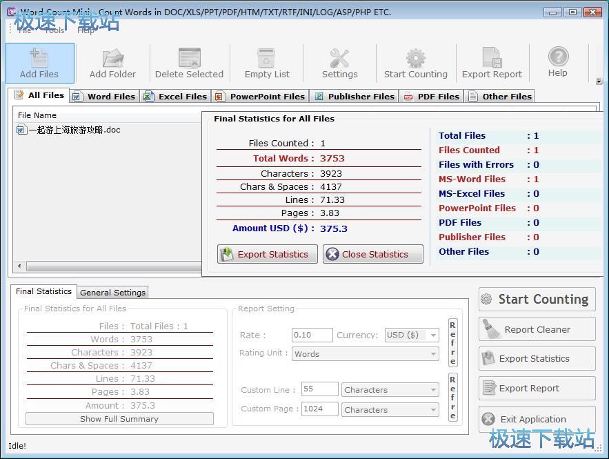The image size is (609, 459).
Task: Click the blue "Total Files : 1" summary row
Action: 488,136
